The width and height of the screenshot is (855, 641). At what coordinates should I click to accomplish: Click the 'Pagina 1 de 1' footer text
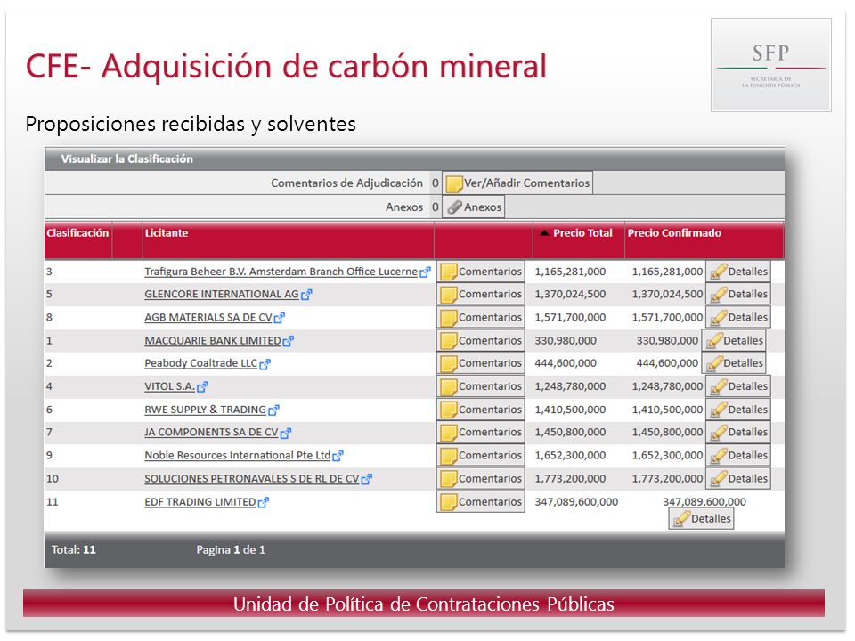(x=231, y=550)
